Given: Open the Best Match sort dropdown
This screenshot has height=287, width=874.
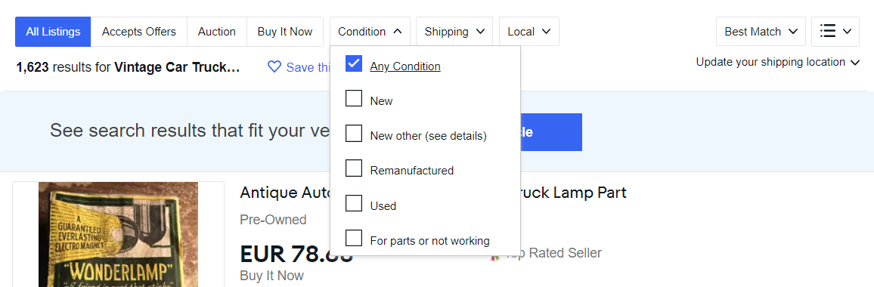Looking at the screenshot, I should tap(761, 32).
